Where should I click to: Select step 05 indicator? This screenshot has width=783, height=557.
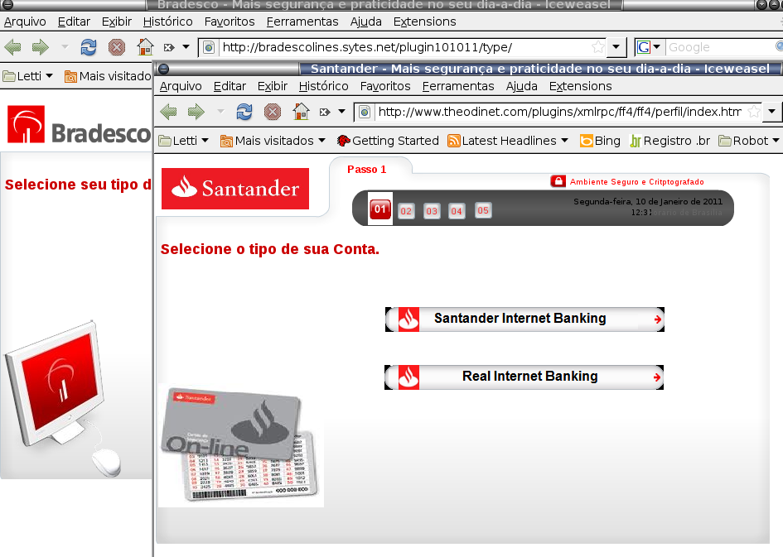click(x=483, y=210)
